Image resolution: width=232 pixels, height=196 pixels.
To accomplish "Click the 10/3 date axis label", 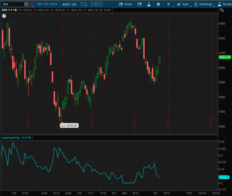I will [x=189, y=193].
